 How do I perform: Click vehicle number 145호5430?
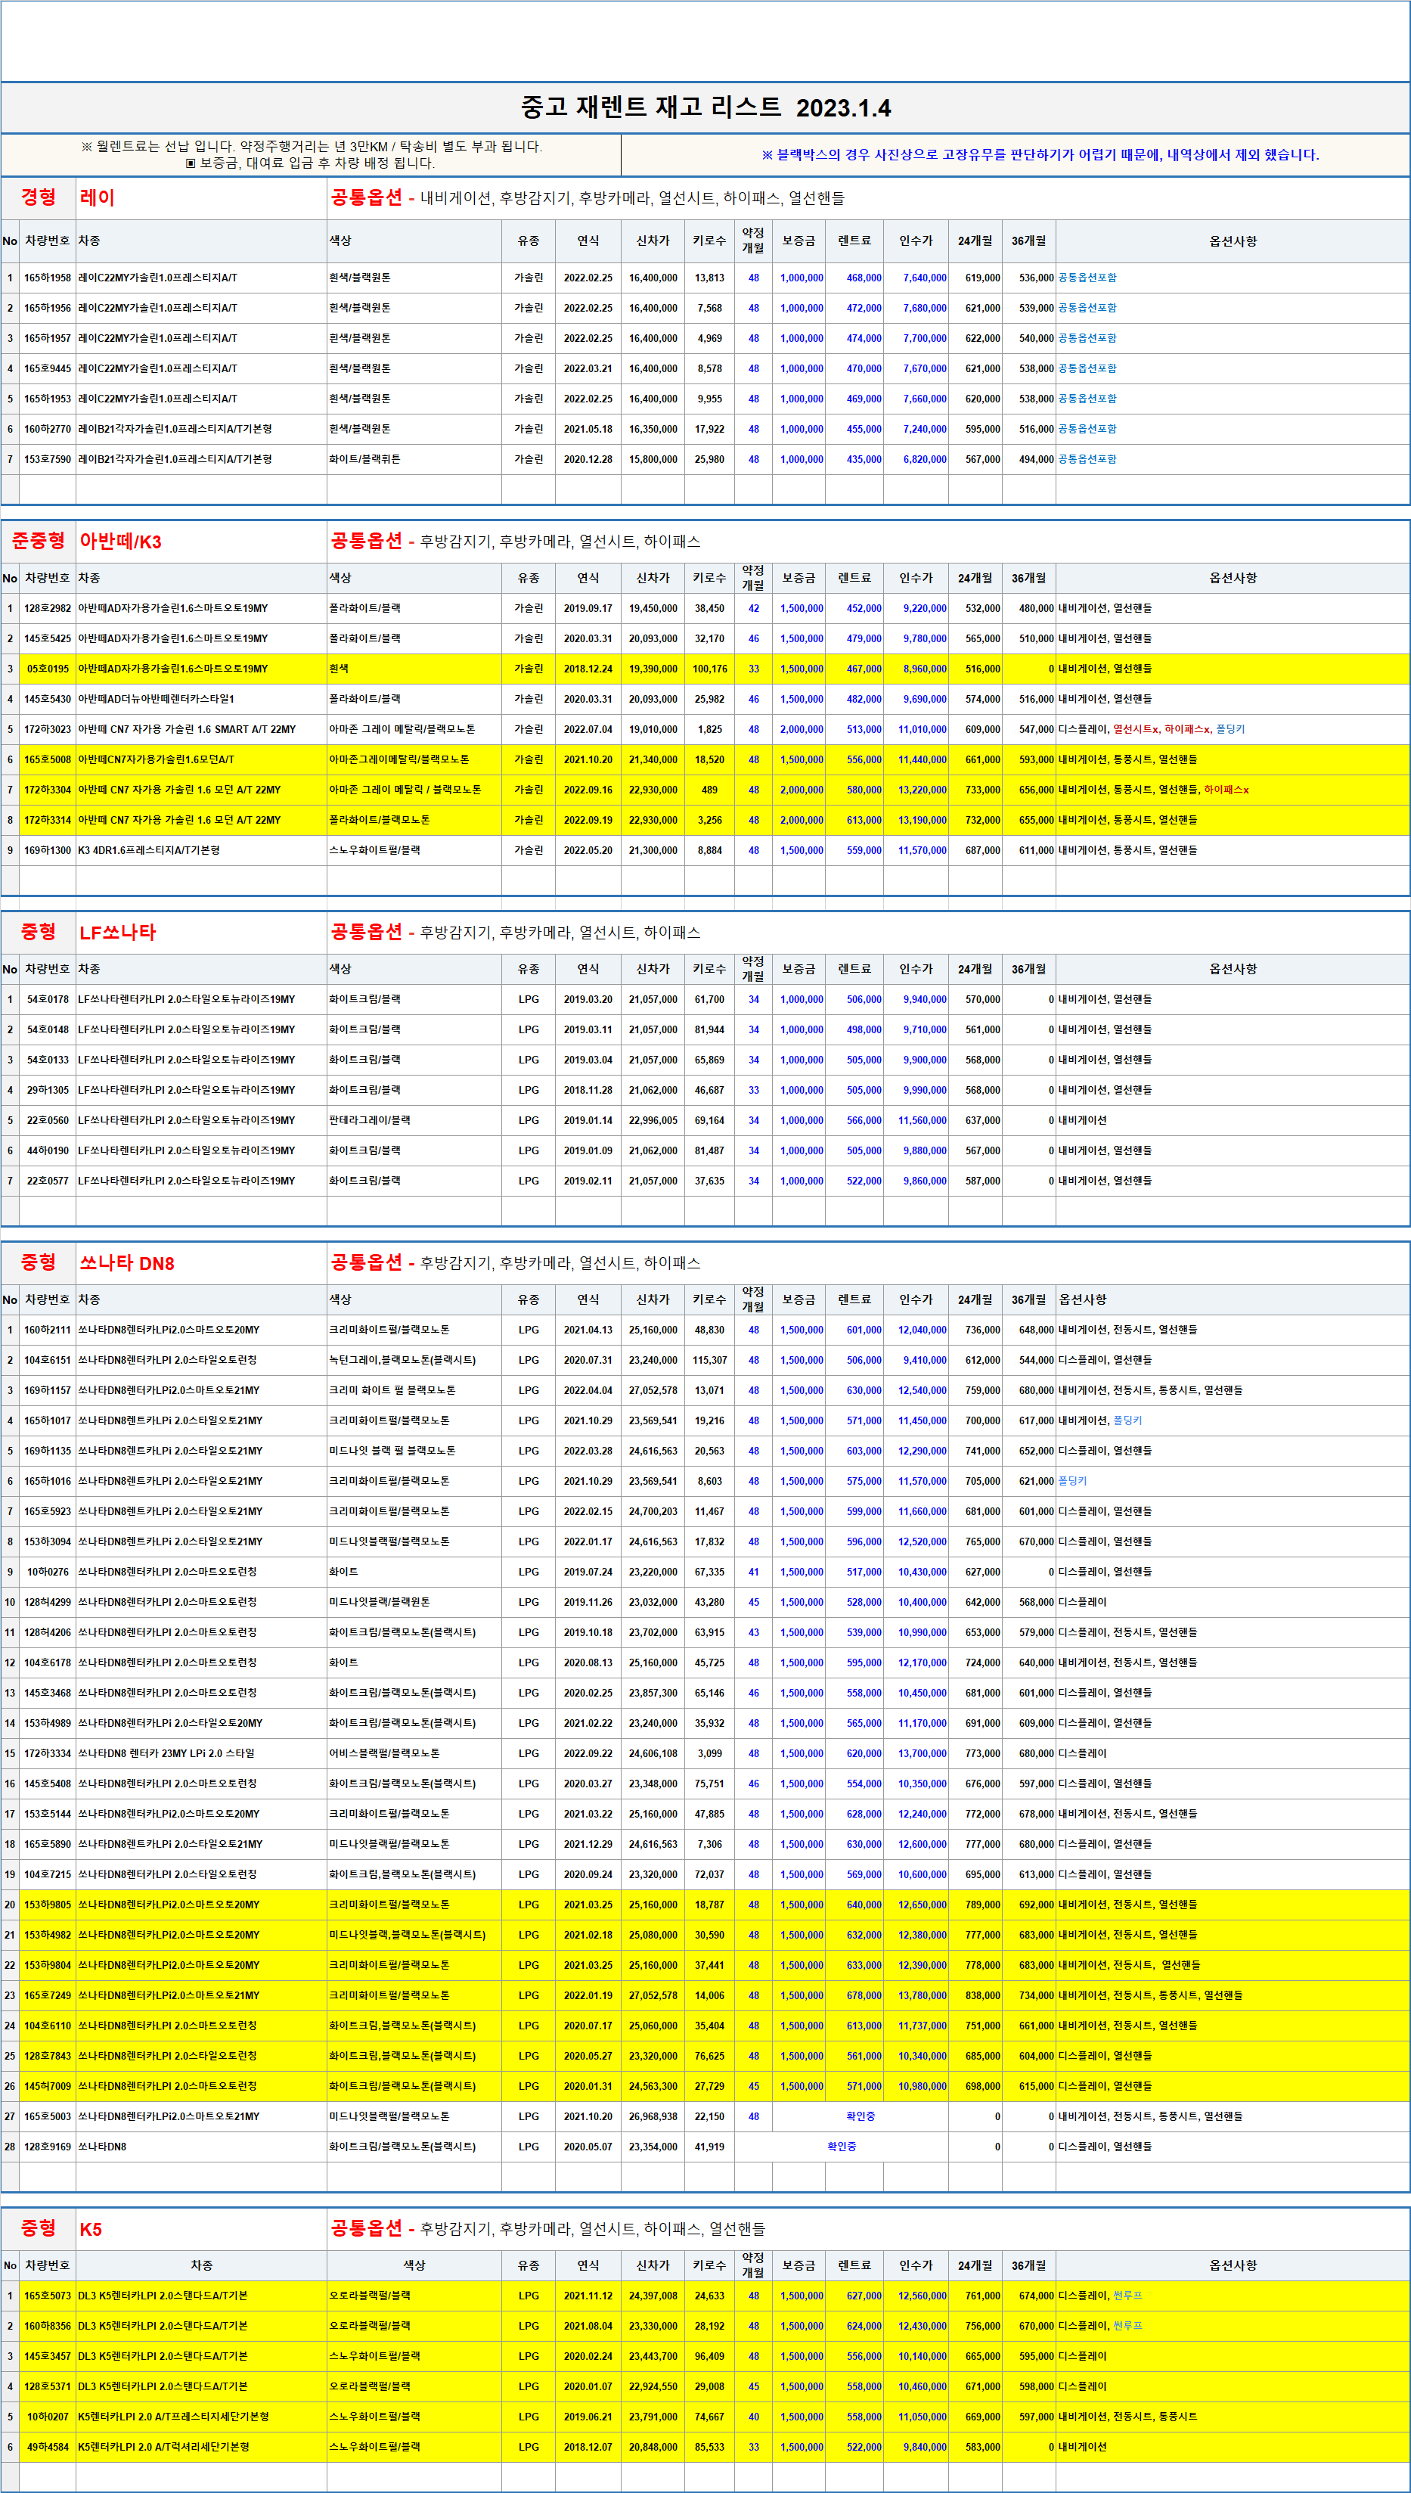(48, 699)
